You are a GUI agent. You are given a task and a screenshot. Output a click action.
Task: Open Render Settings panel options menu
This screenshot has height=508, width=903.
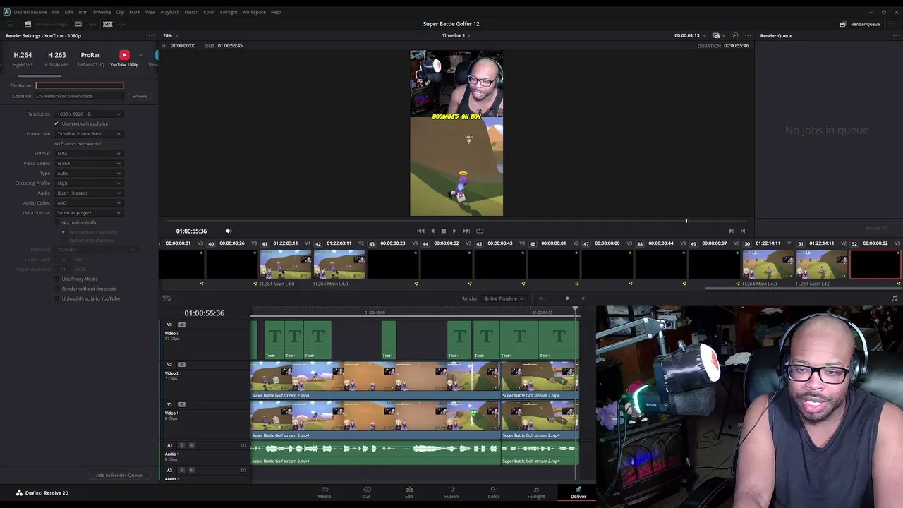tap(152, 35)
